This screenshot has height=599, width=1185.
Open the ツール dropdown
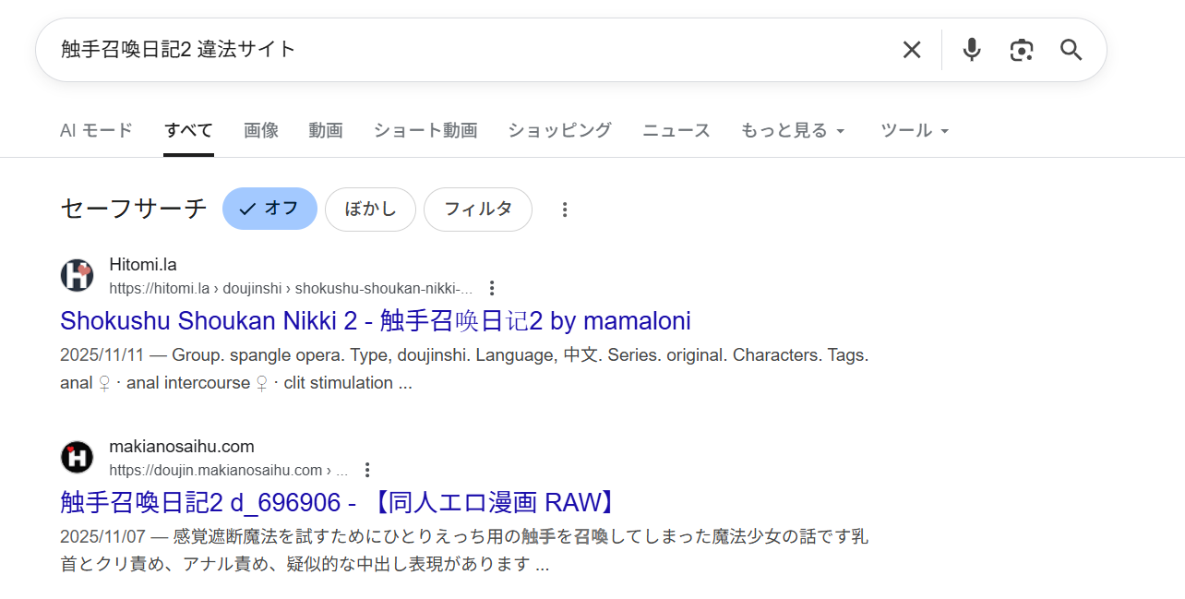coord(915,130)
